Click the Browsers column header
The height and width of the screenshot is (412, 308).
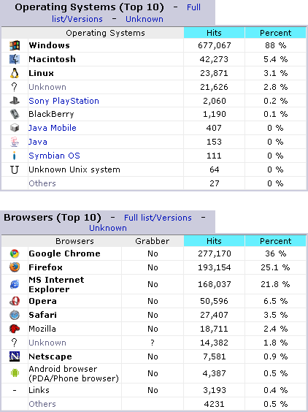74,241
